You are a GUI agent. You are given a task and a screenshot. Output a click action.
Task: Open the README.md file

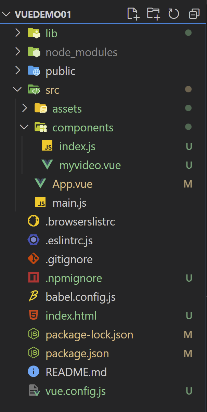76,372
